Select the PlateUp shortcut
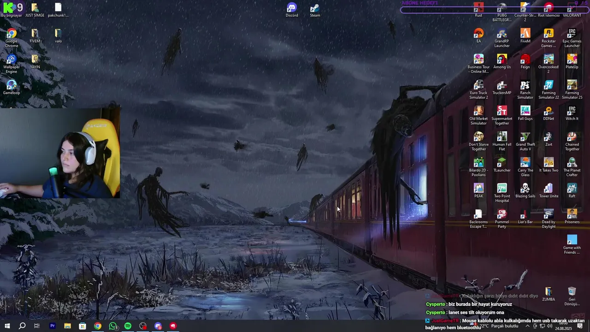The image size is (590, 332). (572, 62)
